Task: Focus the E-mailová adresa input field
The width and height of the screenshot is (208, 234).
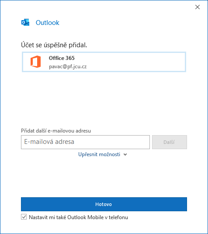Action: pyautogui.click(x=85, y=142)
